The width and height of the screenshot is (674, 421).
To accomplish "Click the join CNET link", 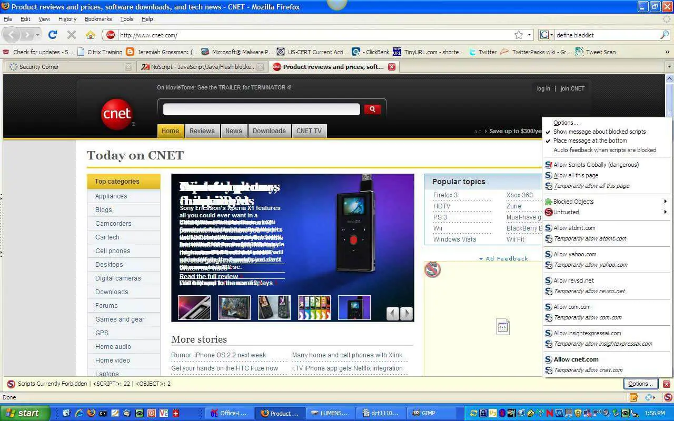I will 572,88.
